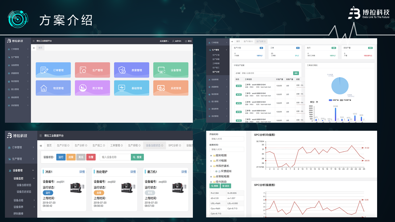The height and width of the screenshot is (222, 395).
Task: Select 生产报工 in production analysis sidebar
Action: click(216, 68)
